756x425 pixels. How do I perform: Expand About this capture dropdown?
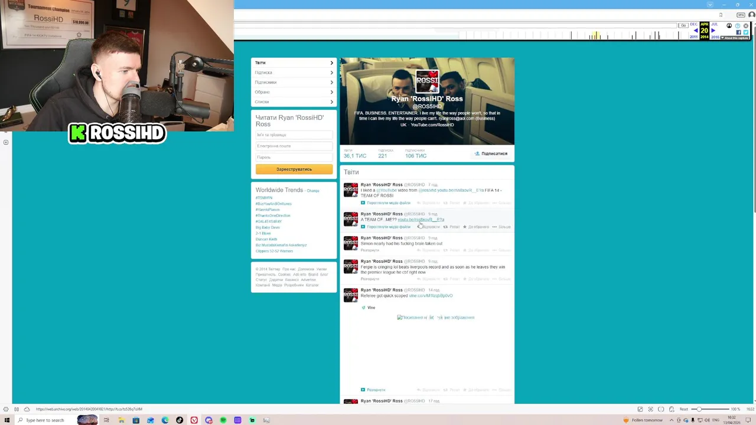click(x=735, y=38)
